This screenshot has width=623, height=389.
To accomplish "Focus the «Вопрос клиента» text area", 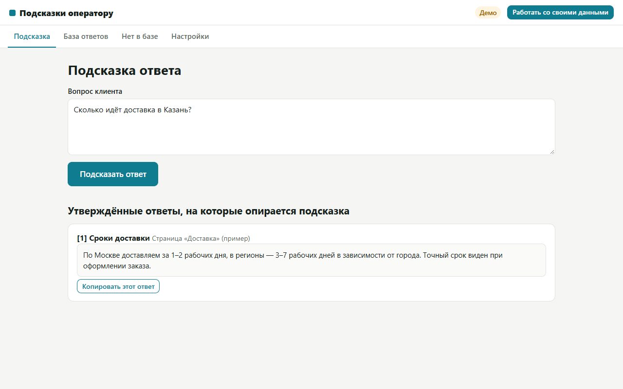I will [x=311, y=127].
